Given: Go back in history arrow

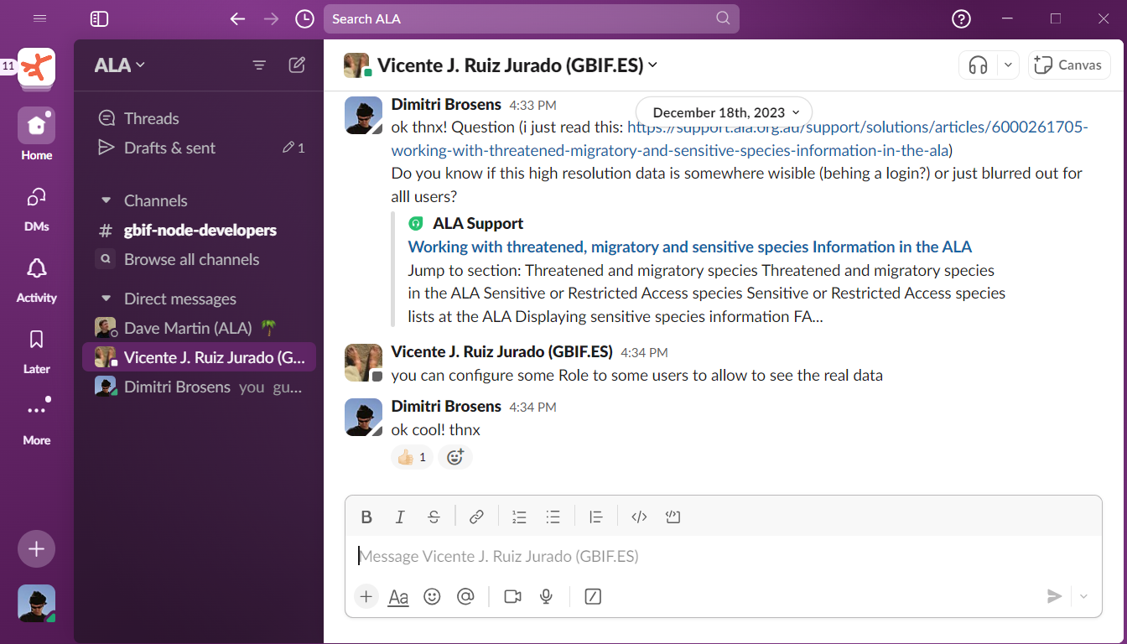Looking at the screenshot, I should click(237, 18).
